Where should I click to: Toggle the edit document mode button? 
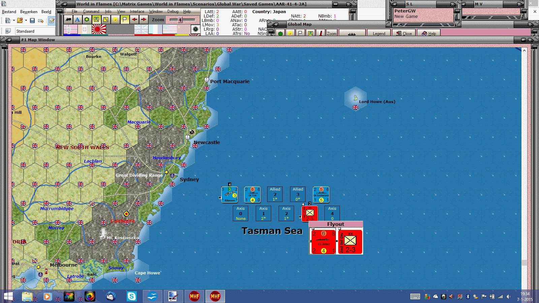[x=52, y=21]
